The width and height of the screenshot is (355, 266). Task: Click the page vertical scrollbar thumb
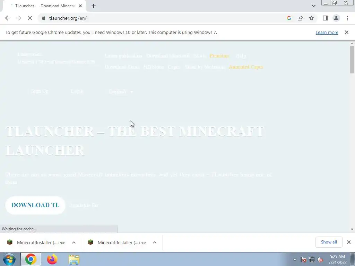pyautogui.click(x=352, y=60)
